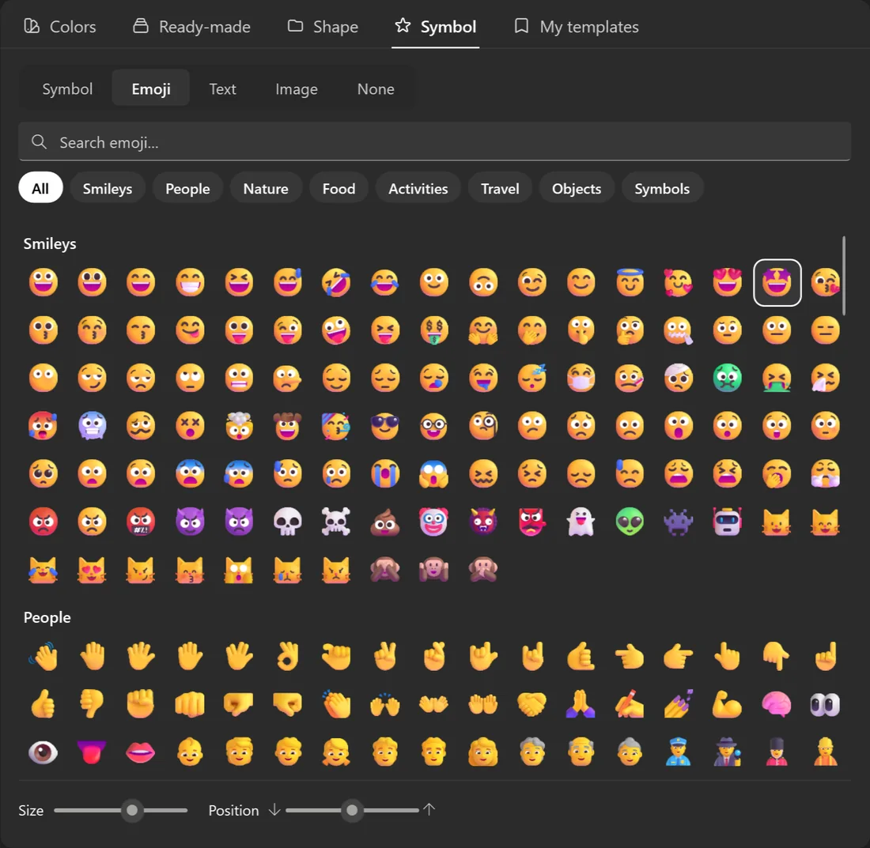The image size is (870, 848).
Task: Choose the pink brain emoji
Action: click(x=776, y=704)
